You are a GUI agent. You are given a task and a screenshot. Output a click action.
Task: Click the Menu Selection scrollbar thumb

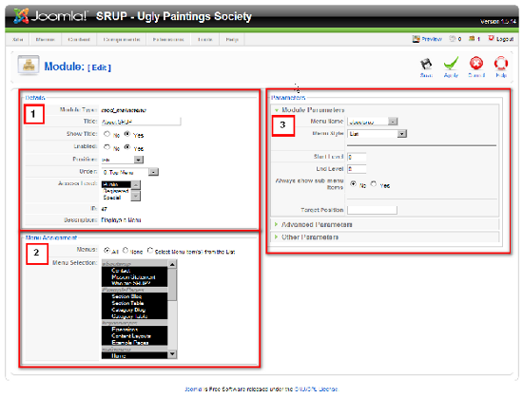click(172, 284)
